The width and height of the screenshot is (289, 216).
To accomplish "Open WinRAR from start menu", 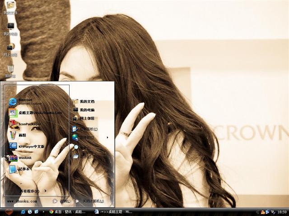I will tap(19, 158).
